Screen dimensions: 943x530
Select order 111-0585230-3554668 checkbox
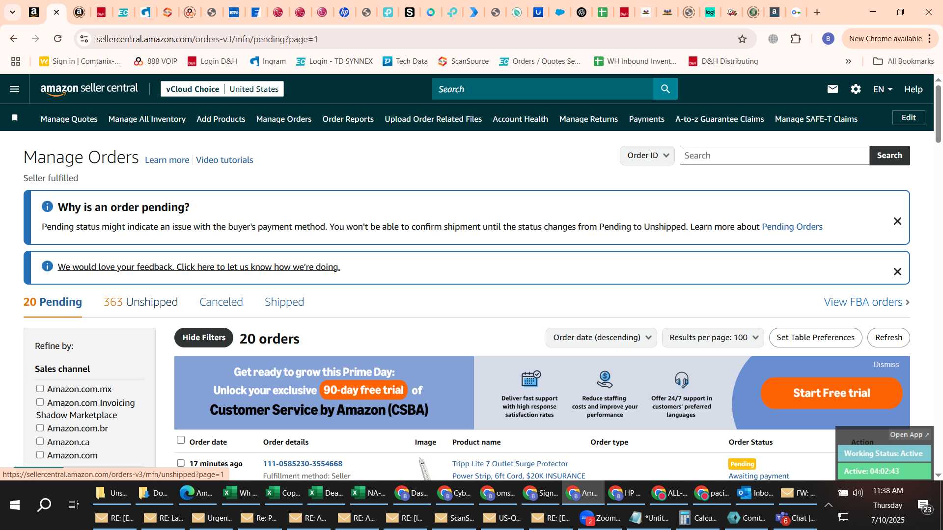tap(181, 463)
